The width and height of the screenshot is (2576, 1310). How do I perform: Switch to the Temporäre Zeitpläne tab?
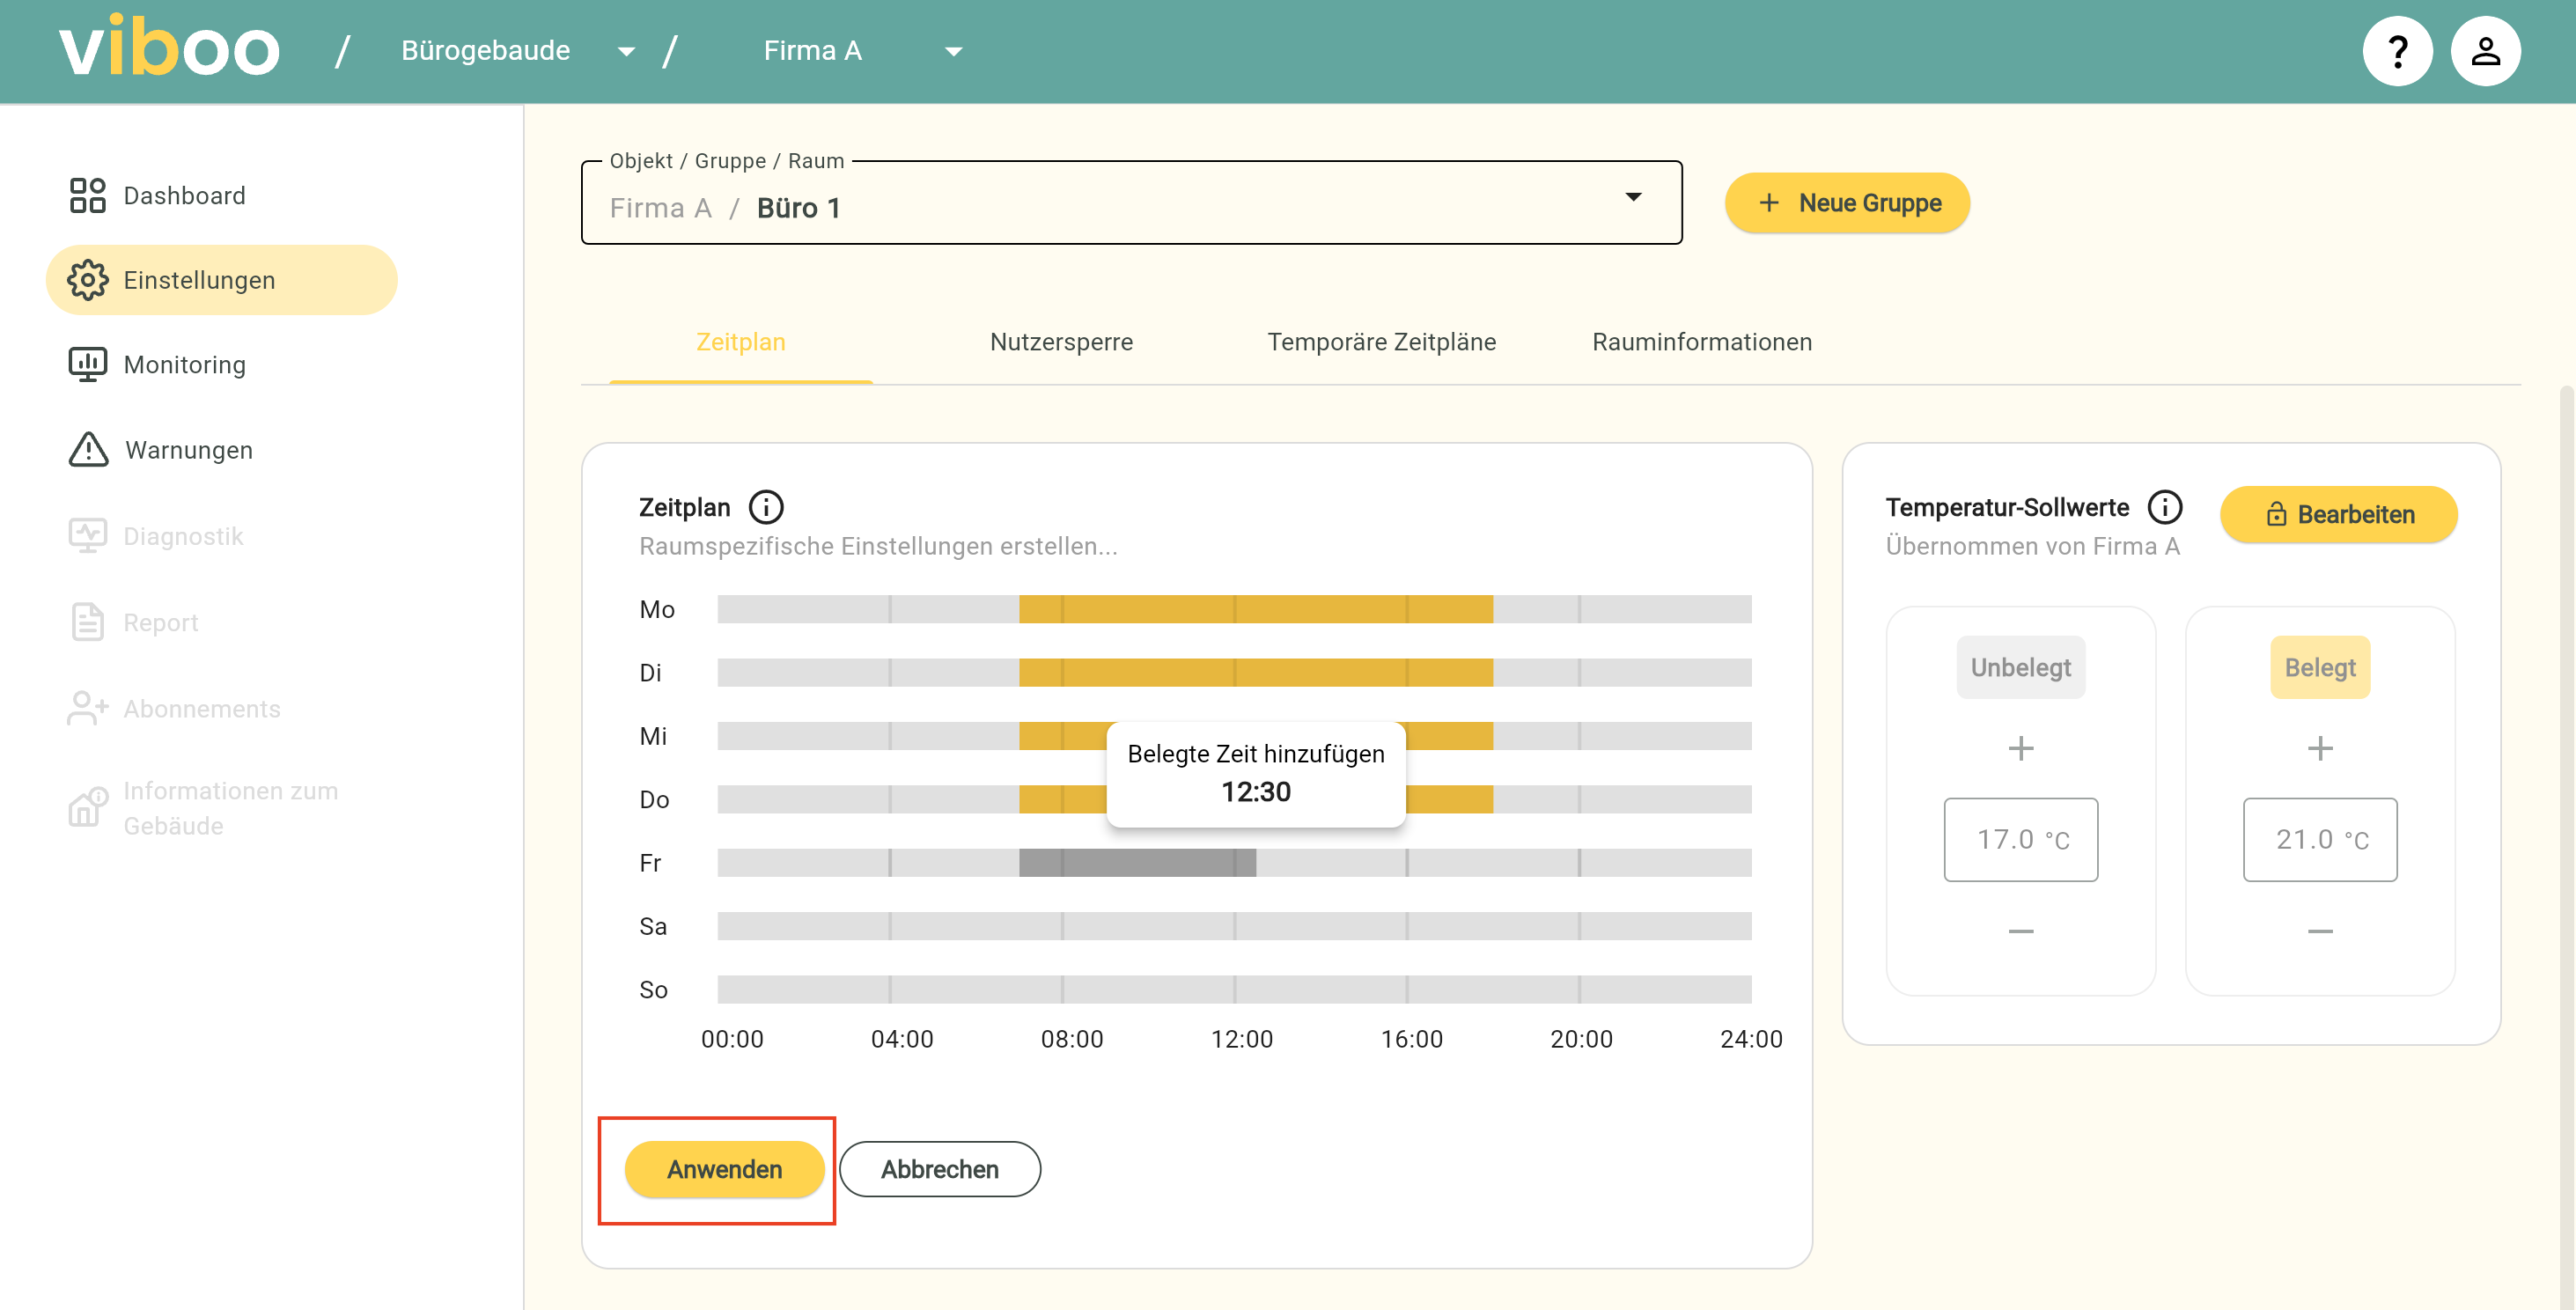(1380, 342)
